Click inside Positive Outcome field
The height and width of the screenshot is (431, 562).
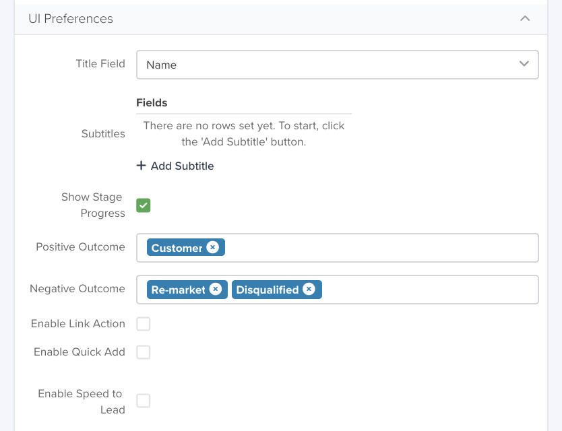(338, 248)
